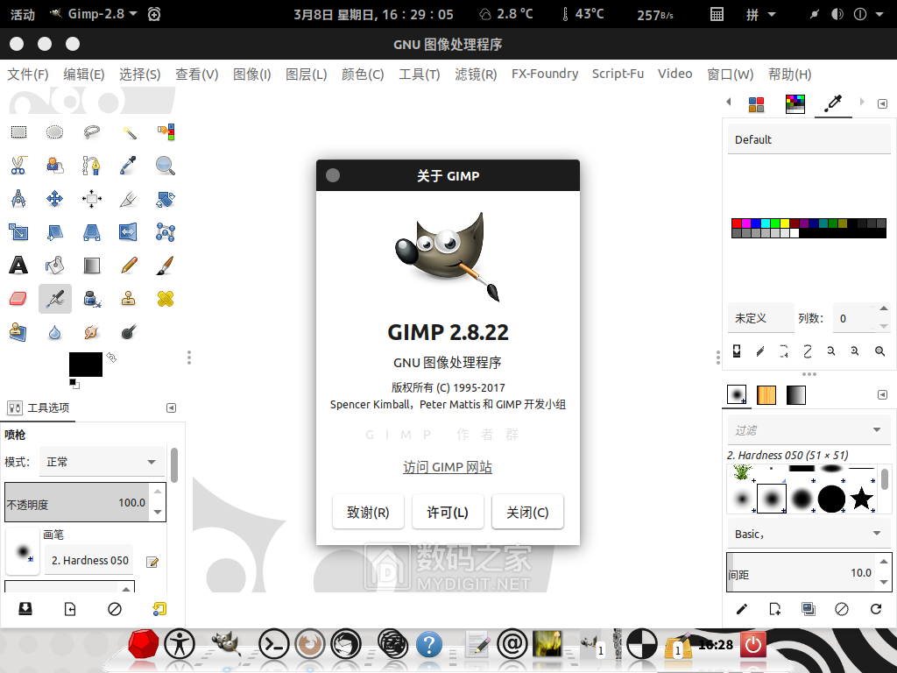
Task: Swap foreground and background colors arrow
Action: pyautogui.click(x=111, y=358)
